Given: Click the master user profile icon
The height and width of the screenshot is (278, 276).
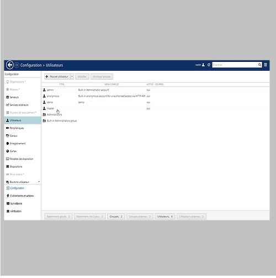Looking at the screenshot, I should tap(203, 65).
